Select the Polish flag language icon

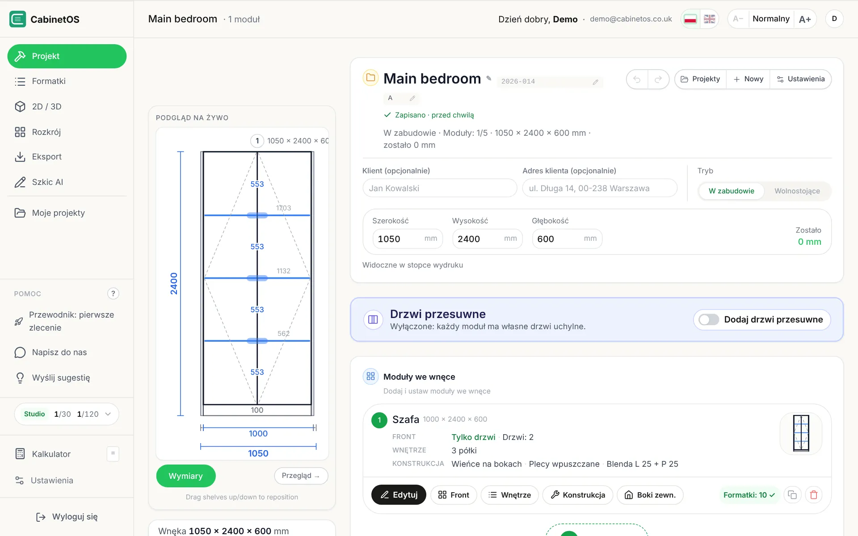coord(690,19)
